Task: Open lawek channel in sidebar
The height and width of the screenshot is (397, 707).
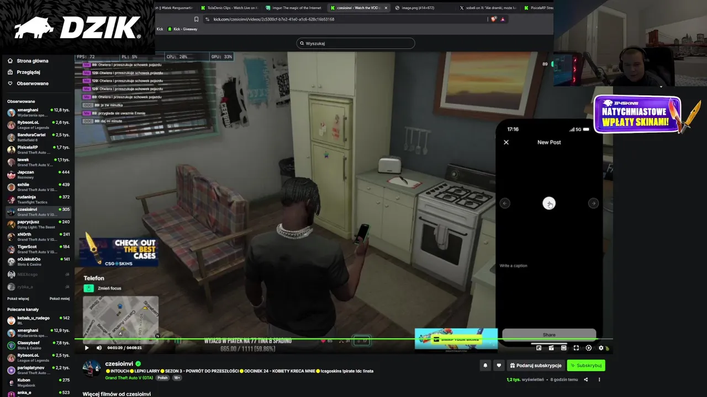Action: coord(38,162)
